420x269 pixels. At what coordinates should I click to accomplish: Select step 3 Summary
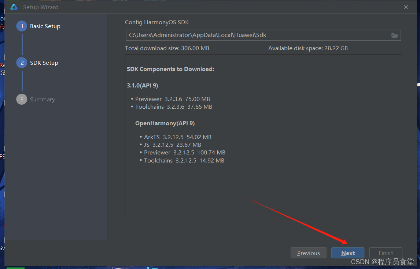[x=36, y=100]
